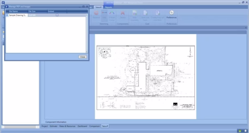The height and width of the screenshot is (133, 249).
Task: Toggle the Embed checkbox for Sample Drawing
Action: coord(57,15)
